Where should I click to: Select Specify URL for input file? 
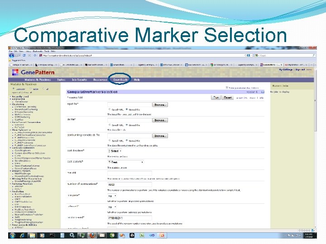click(x=110, y=109)
